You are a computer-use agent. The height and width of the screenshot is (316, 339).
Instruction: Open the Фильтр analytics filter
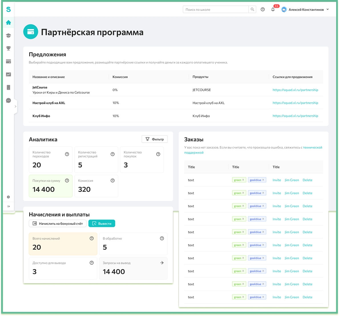pos(154,139)
